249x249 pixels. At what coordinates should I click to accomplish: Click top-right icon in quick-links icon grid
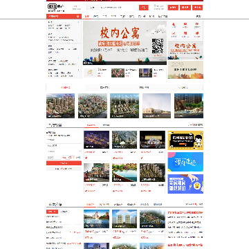click(197, 25)
